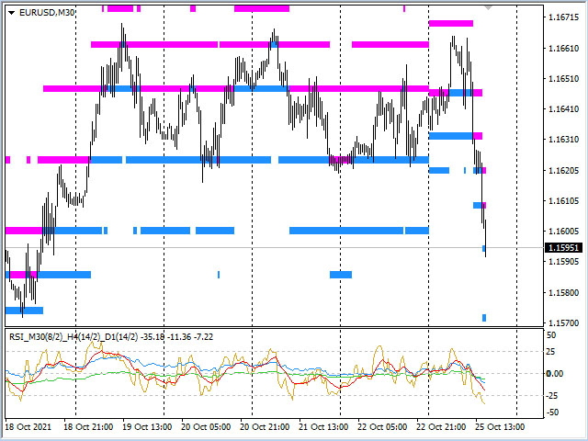Click RSI scale value 25

[551, 352]
